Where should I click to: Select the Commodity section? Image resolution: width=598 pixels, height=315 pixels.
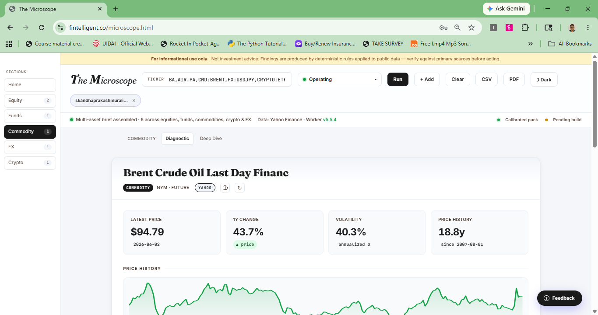coord(30,132)
